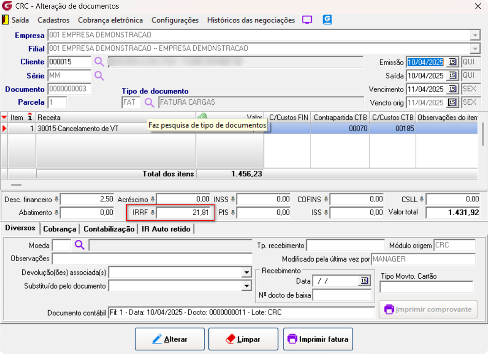Switch to the IR Auto retido tab
Screen dimensions: 488x354
click(166, 229)
